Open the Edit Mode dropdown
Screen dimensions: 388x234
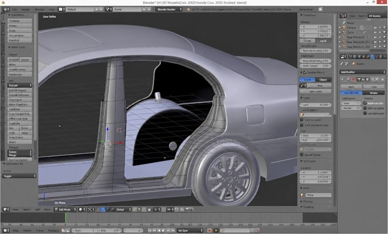click(x=65, y=209)
